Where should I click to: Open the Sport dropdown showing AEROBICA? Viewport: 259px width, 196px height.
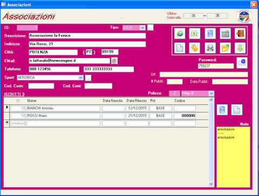[81, 78]
